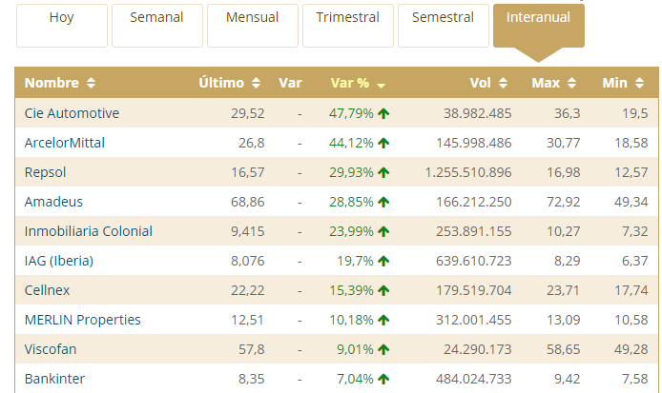Screen dimensions: 662x393
Task: Click green up arrow beside Cie Automotive
Action: [383, 113]
